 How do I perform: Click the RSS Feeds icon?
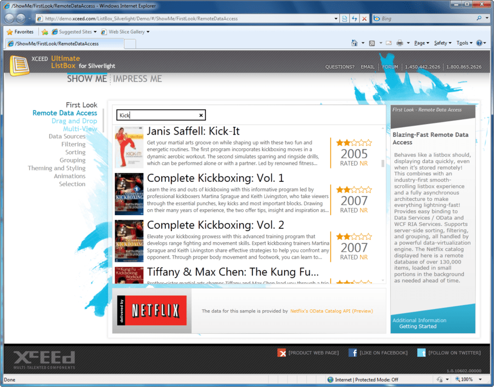pyautogui.click(x=372, y=43)
